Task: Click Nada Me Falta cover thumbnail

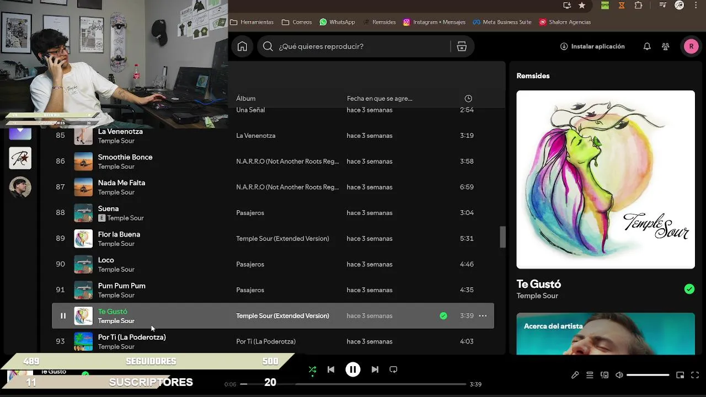Action: (83, 187)
